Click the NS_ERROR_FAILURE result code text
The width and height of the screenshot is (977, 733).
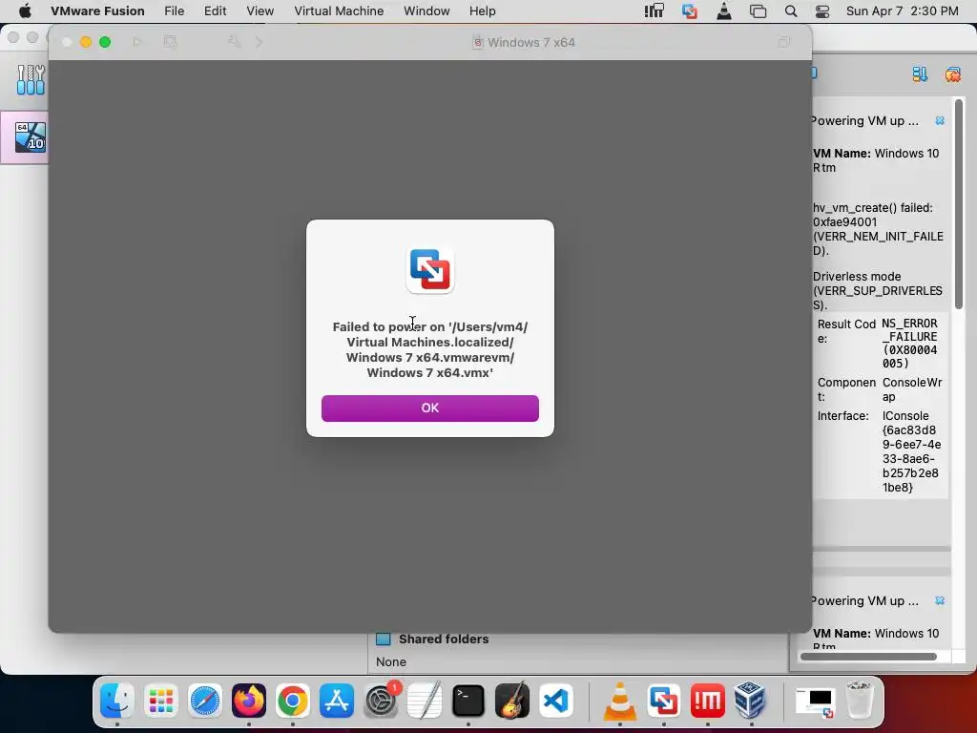pyautogui.click(x=909, y=343)
